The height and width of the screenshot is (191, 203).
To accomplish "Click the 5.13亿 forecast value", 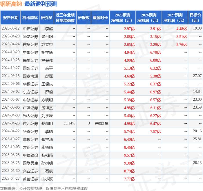I will click(x=129, y=68).
